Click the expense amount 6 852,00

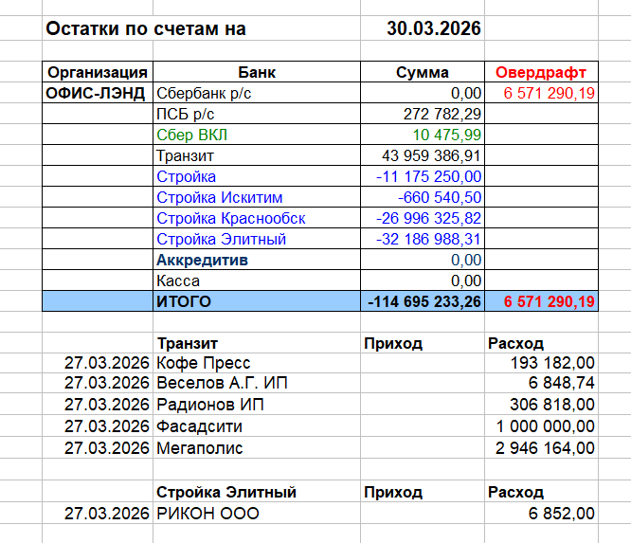click(541, 514)
